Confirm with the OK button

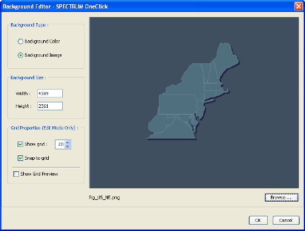pos(258,220)
